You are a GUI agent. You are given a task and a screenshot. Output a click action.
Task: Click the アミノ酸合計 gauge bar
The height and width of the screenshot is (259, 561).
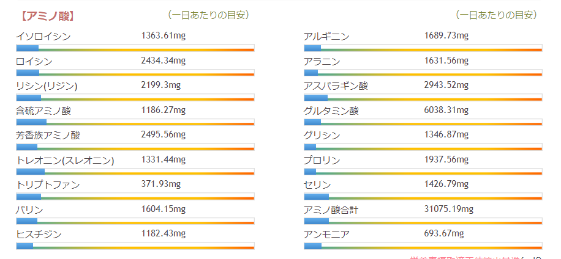pos(423,221)
